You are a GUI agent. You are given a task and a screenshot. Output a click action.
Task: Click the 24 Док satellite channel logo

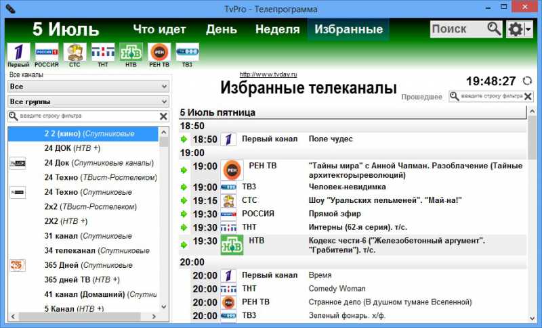coord(18,163)
